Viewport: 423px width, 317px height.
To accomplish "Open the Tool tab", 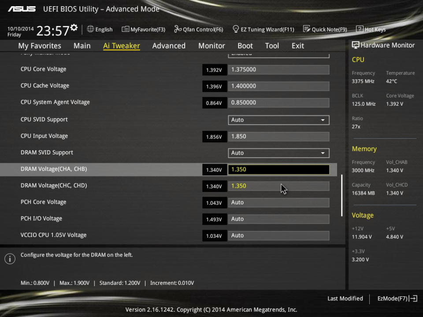I will point(272,45).
